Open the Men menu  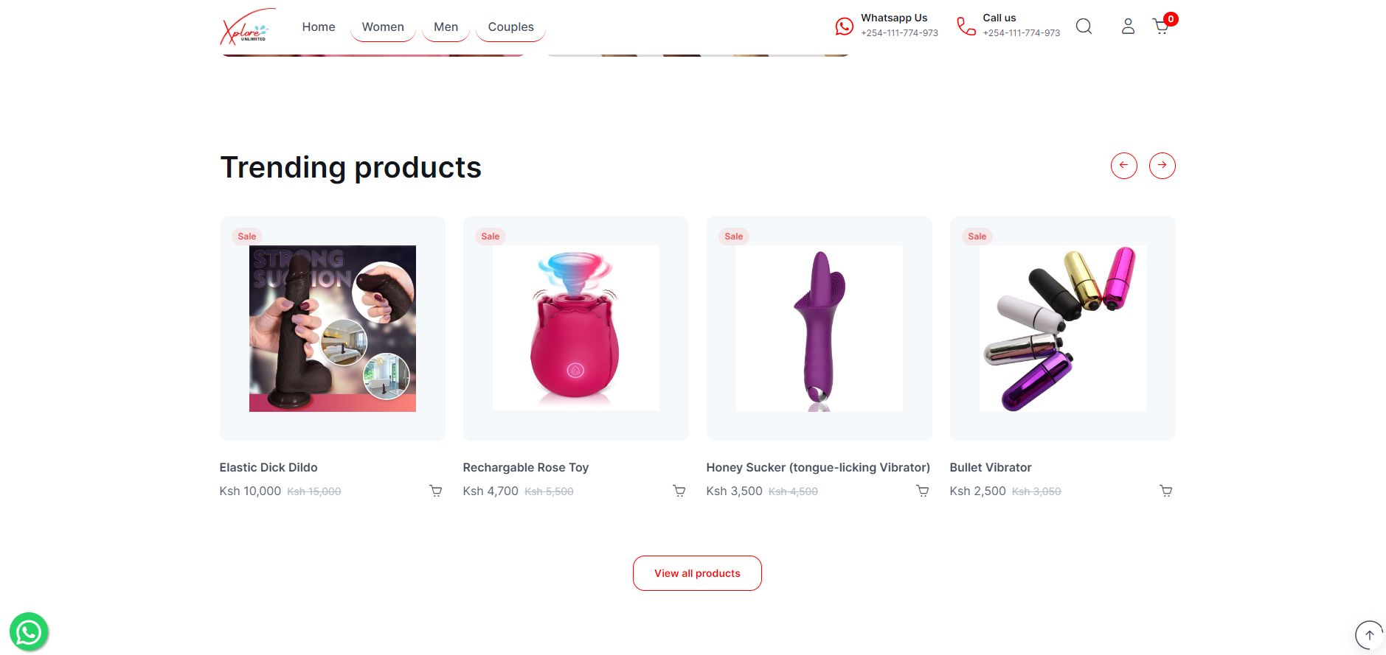[446, 27]
